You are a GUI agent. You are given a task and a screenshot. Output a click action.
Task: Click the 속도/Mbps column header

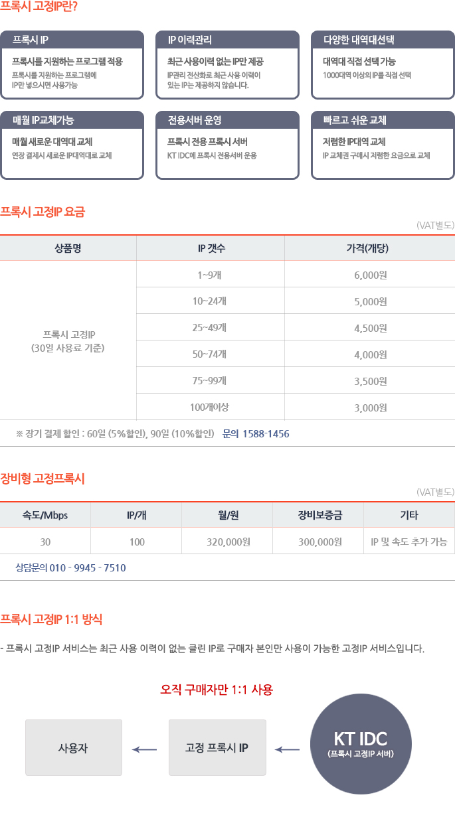click(45, 515)
